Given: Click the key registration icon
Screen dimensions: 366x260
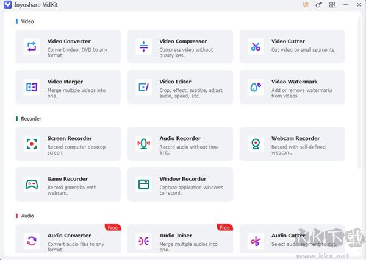Looking at the screenshot, I should pos(318,5).
